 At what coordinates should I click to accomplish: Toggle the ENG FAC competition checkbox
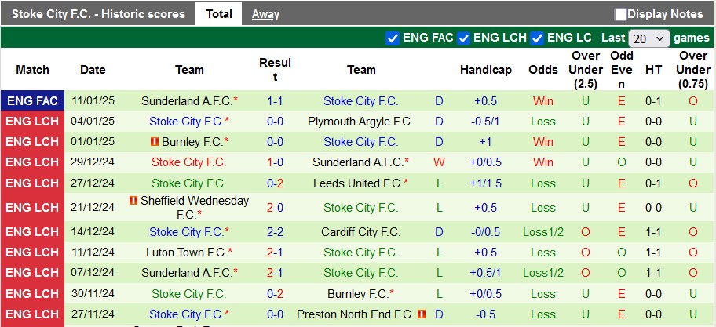(393, 38)
